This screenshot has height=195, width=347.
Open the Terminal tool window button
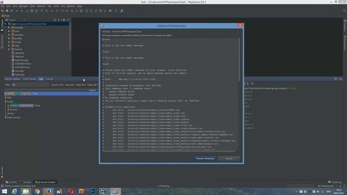coord(25,182)
